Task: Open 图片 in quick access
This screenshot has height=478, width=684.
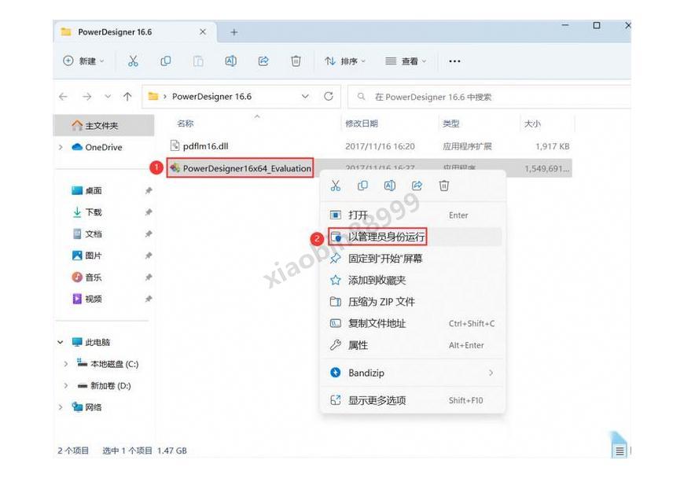Action: click(86, 256)
